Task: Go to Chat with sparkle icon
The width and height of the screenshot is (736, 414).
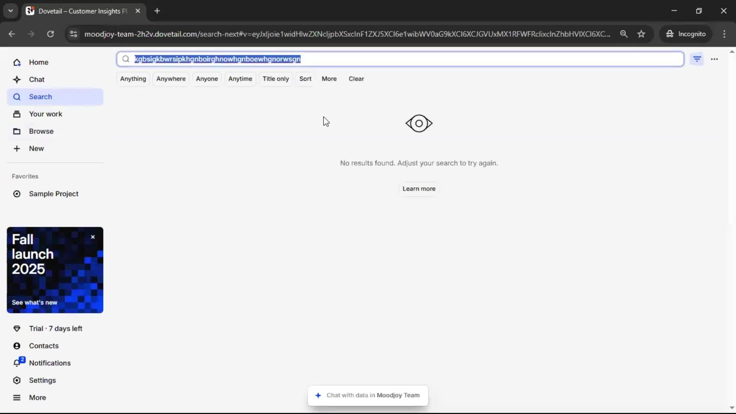Action: coord(37,79)
